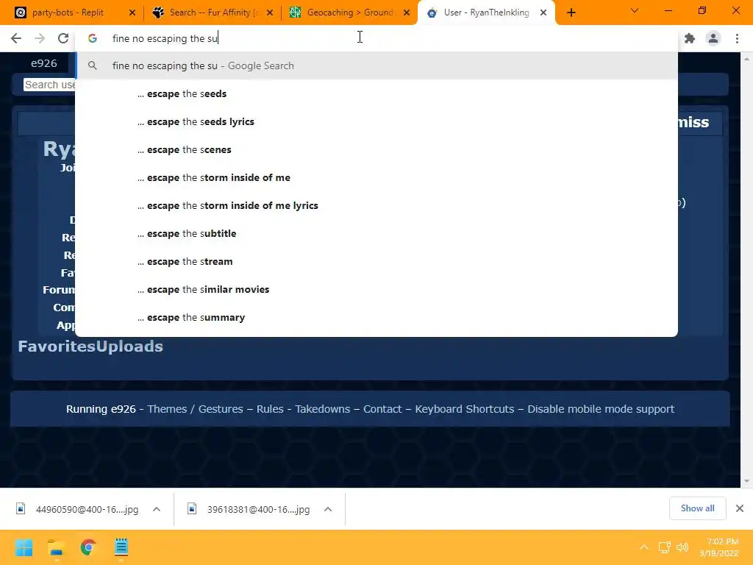Image resolution: width=753 pixels, height=565 pixels.
Task: Click the Google icon in address bar
Action: tap(92, 38)
